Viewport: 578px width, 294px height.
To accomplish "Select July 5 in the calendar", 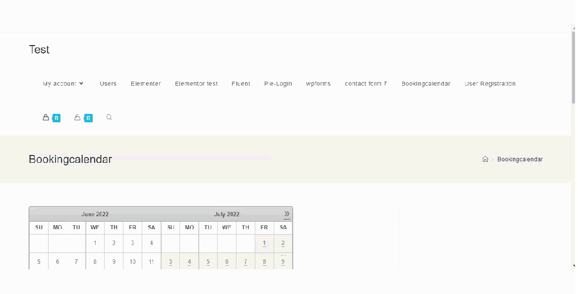I will tap(208, 262).
